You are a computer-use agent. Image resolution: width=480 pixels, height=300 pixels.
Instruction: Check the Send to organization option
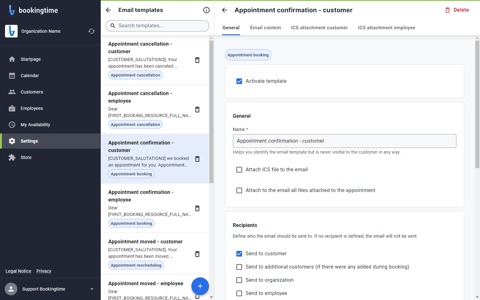click(239, 280)
